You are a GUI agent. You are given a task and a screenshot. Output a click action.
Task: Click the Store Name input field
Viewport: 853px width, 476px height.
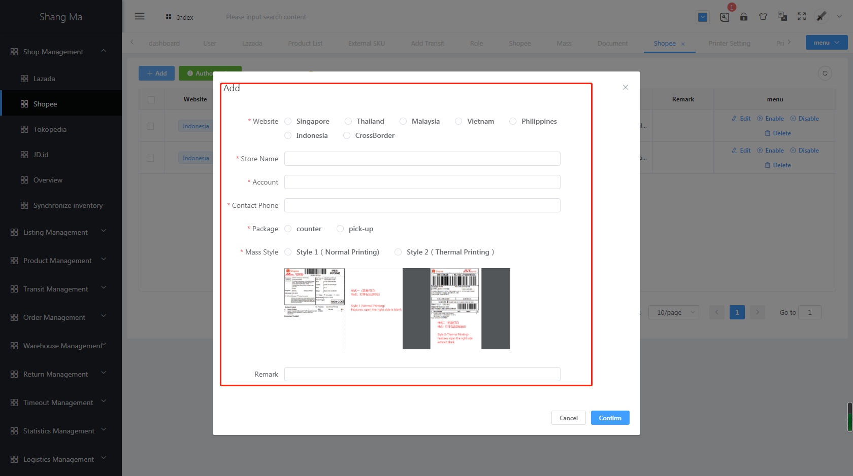click(x=422, y=159)
